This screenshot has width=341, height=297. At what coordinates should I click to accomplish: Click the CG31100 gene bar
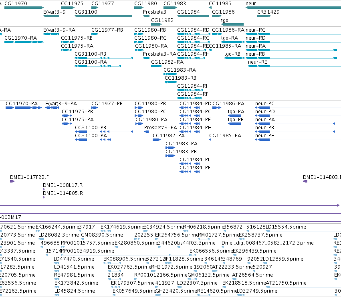(103, 16)
